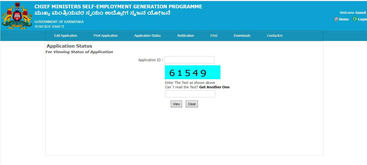The width and height of the screenshot is (367, 165).
Task: Open the FAQ section
Action: tap(214, 35)
